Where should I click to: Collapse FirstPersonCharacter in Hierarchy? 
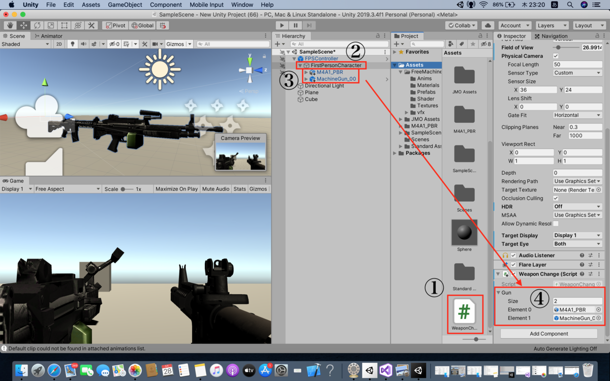tap(300, 66)
